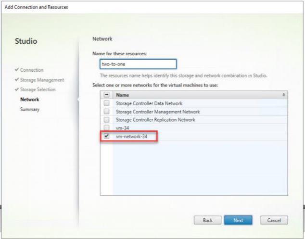This screenshot has width=305, height=239.
Task: Click the vm-34 network name
Action: point(122,128)
